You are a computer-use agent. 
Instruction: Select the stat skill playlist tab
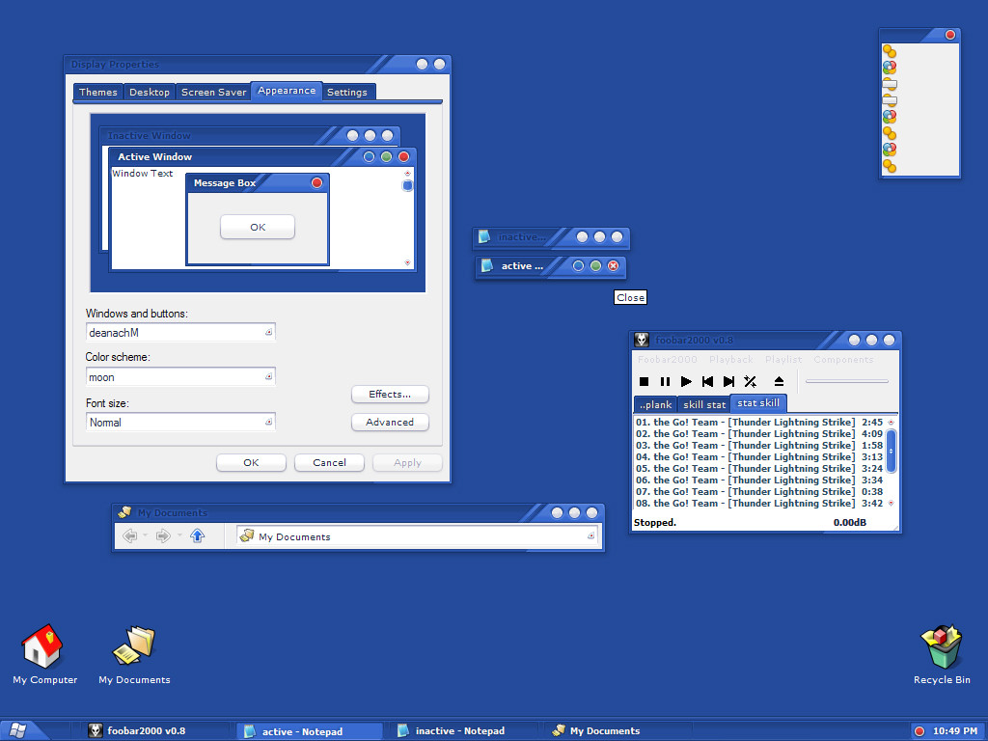pyautogui.click(x=758, y=403)
